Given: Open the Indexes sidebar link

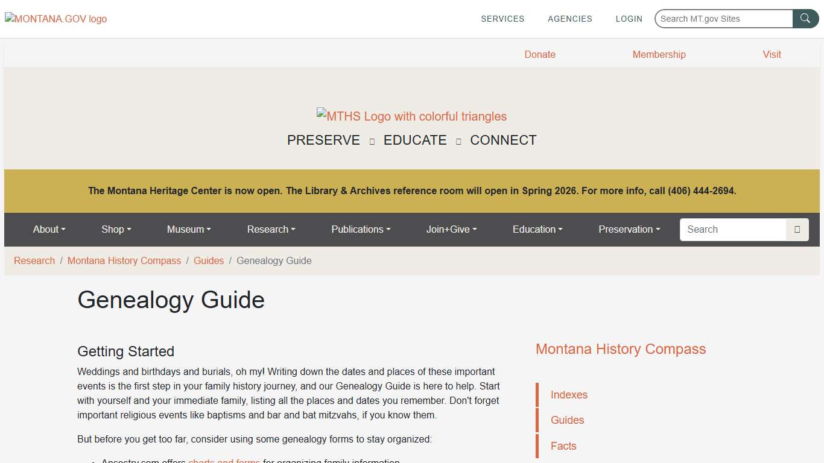Looking at the screenshot, I should (569, 395).
